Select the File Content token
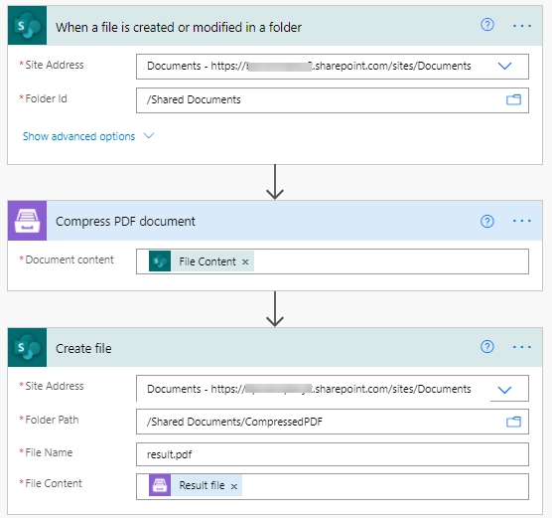This screenshot has height=518, width=552. tap(201, 261)
